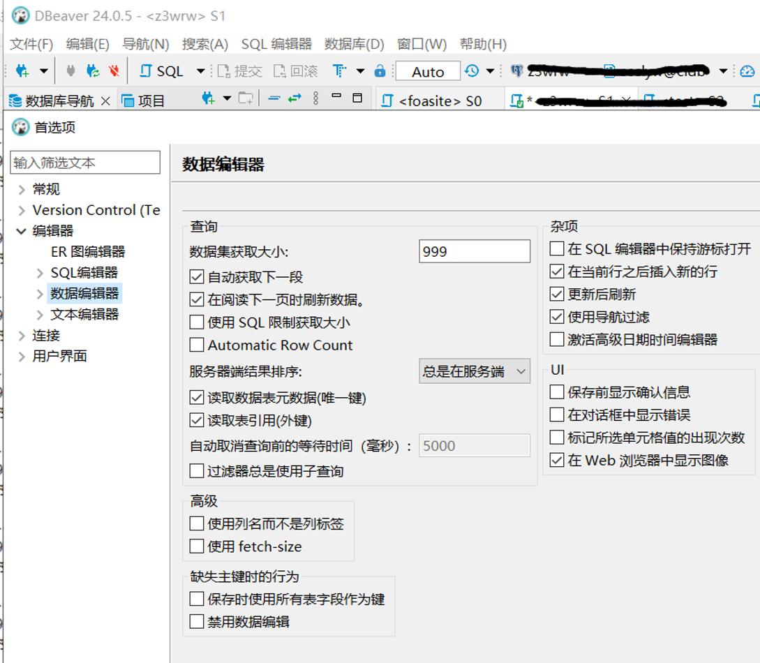The image size is (760, 663).
Task: Click the script icon on the modified S1 tab
Action: pyautogui.click(x=516, y=100)
